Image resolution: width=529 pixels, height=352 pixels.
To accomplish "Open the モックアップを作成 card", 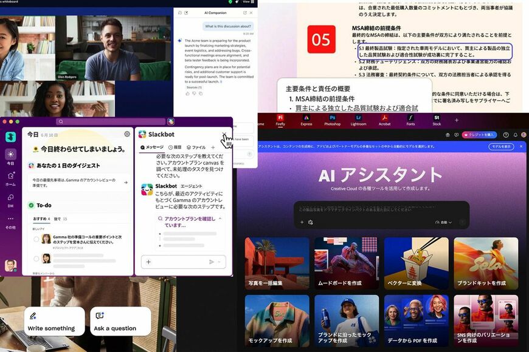I will coord(277,321).
